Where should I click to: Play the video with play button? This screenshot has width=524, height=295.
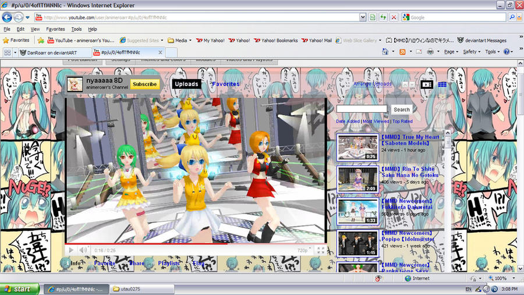coord(71,250)
